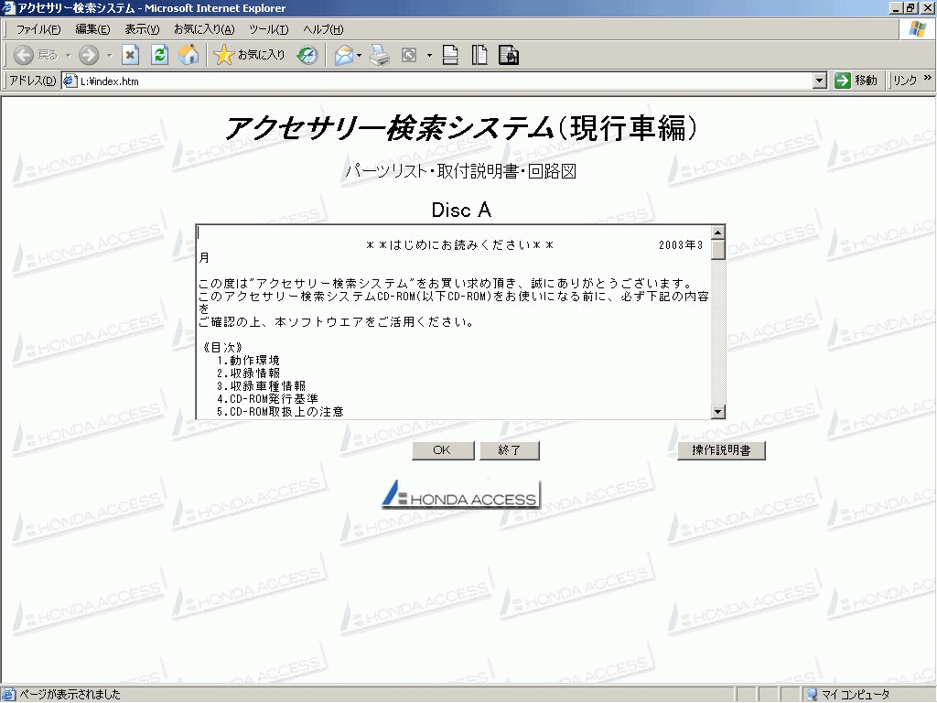Screen dimensions: 937x703
Task: Click the L:¥index.htm address field
Action: click(x=446, y=81)
